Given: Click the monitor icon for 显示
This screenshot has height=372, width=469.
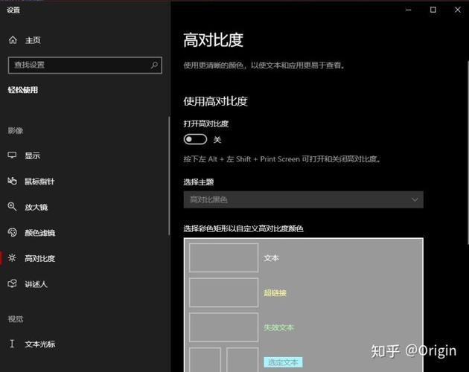Looking at the screenshot, I should (12, 155).
